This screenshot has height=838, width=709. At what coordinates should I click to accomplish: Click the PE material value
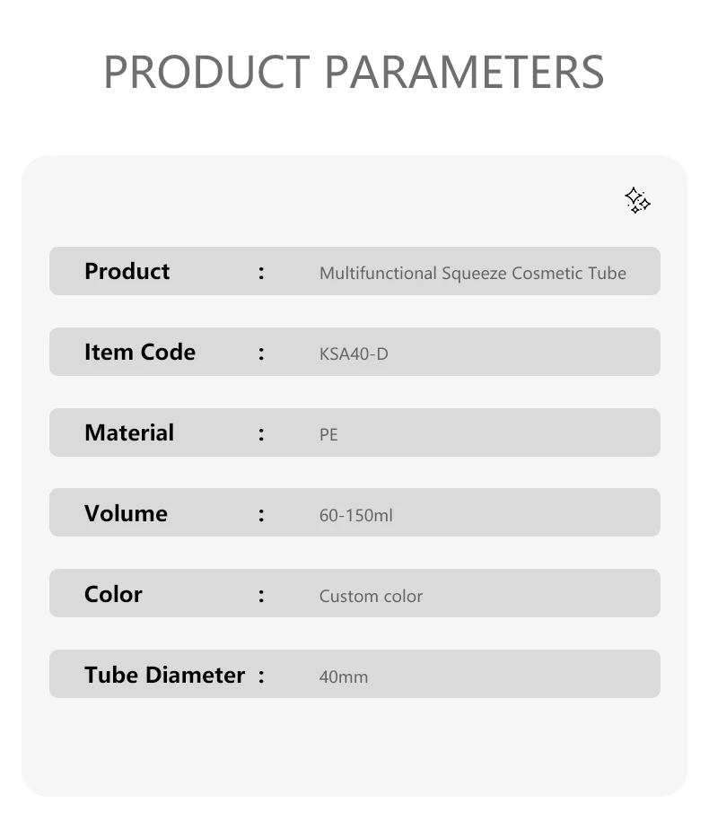[x=328, y=434]
